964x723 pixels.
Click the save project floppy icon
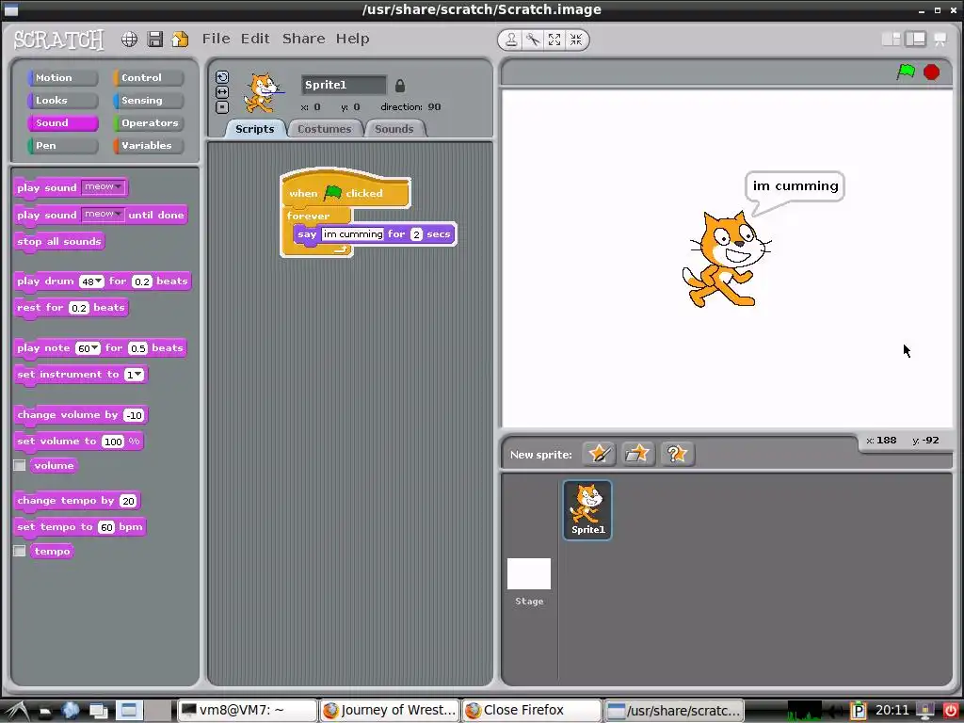[155, 40]
